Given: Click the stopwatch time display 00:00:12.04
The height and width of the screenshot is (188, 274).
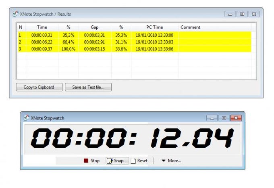Looking at the screenshot, I should tap(132, 138).
